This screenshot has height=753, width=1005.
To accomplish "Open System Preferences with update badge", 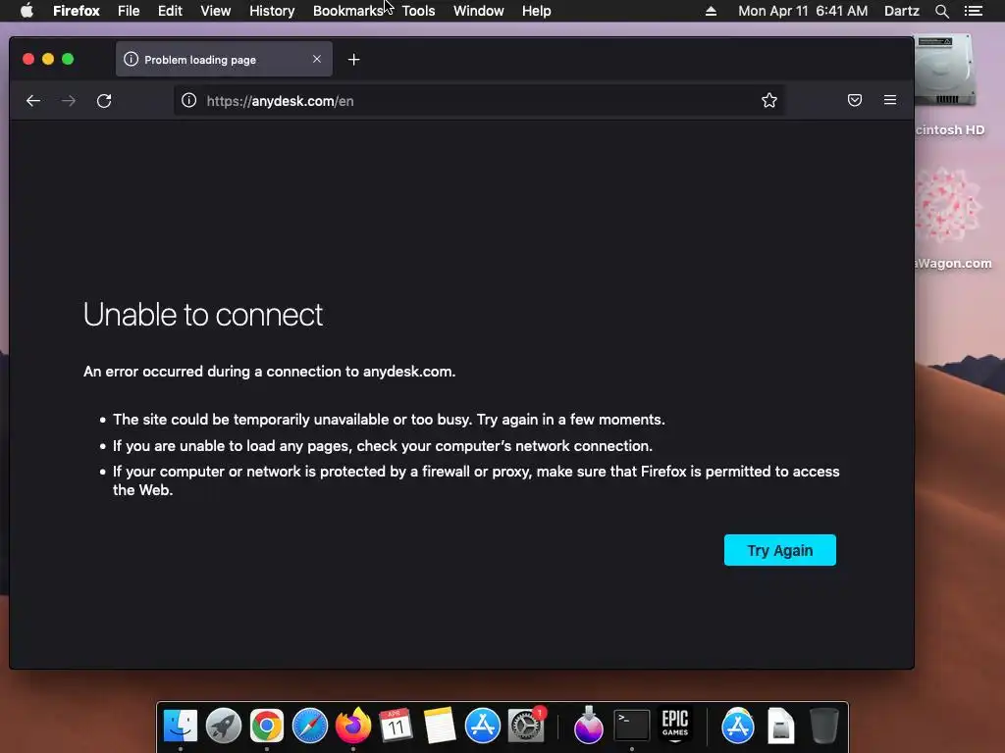I will coord(526,726).
